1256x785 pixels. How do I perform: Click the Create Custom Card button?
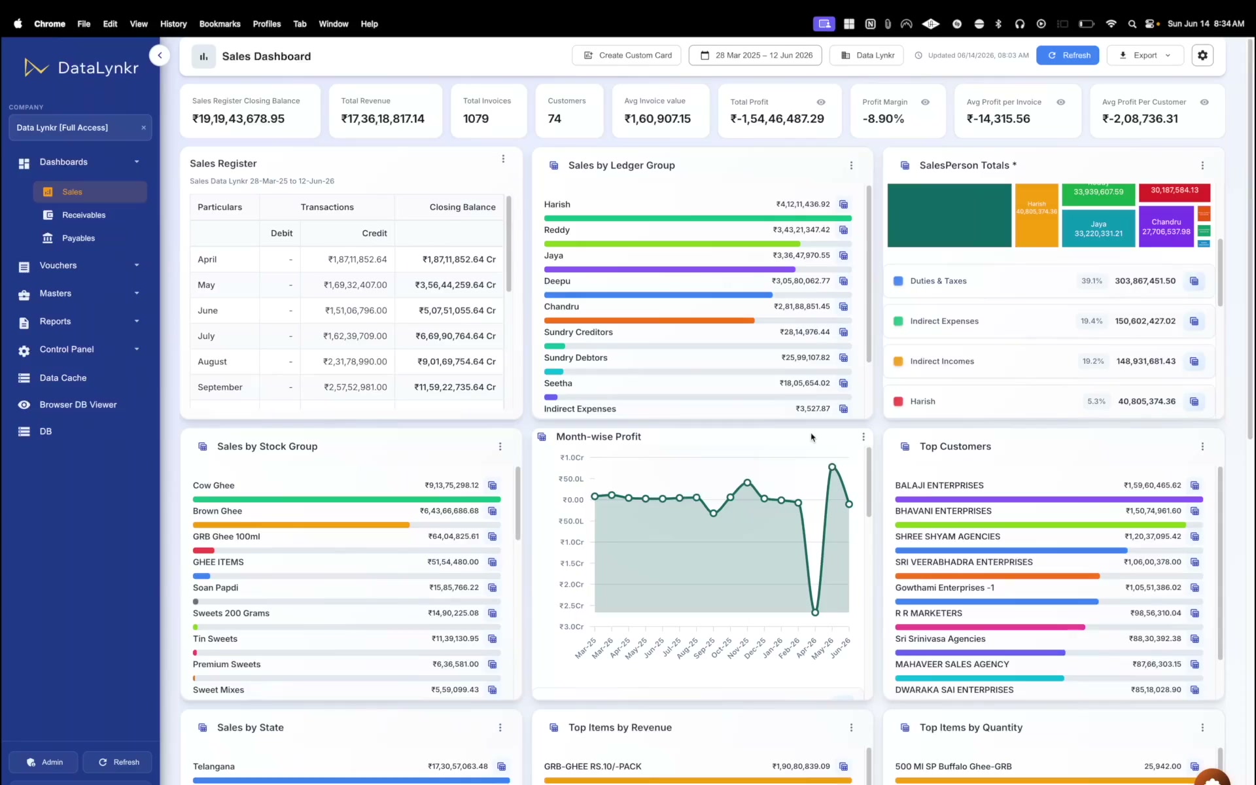click(x=627, y=56)
